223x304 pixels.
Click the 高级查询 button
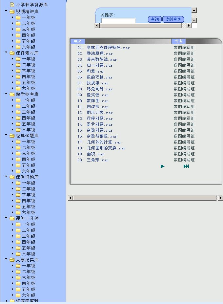point(173,19)
